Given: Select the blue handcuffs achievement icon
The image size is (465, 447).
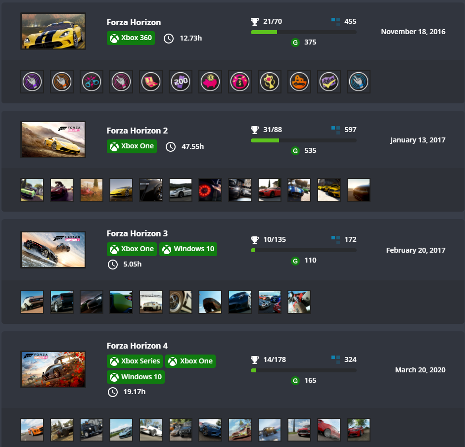Looking at the screenshot, I should pyautogui.click(x=92, y=82).
